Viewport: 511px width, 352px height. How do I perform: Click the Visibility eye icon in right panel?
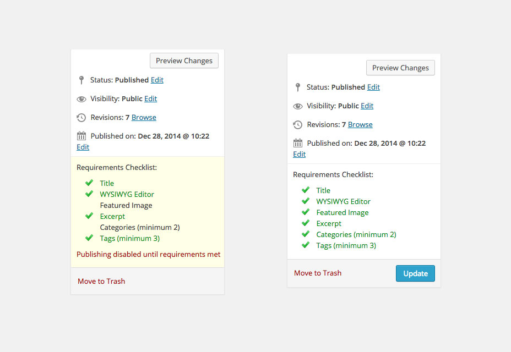298,106
